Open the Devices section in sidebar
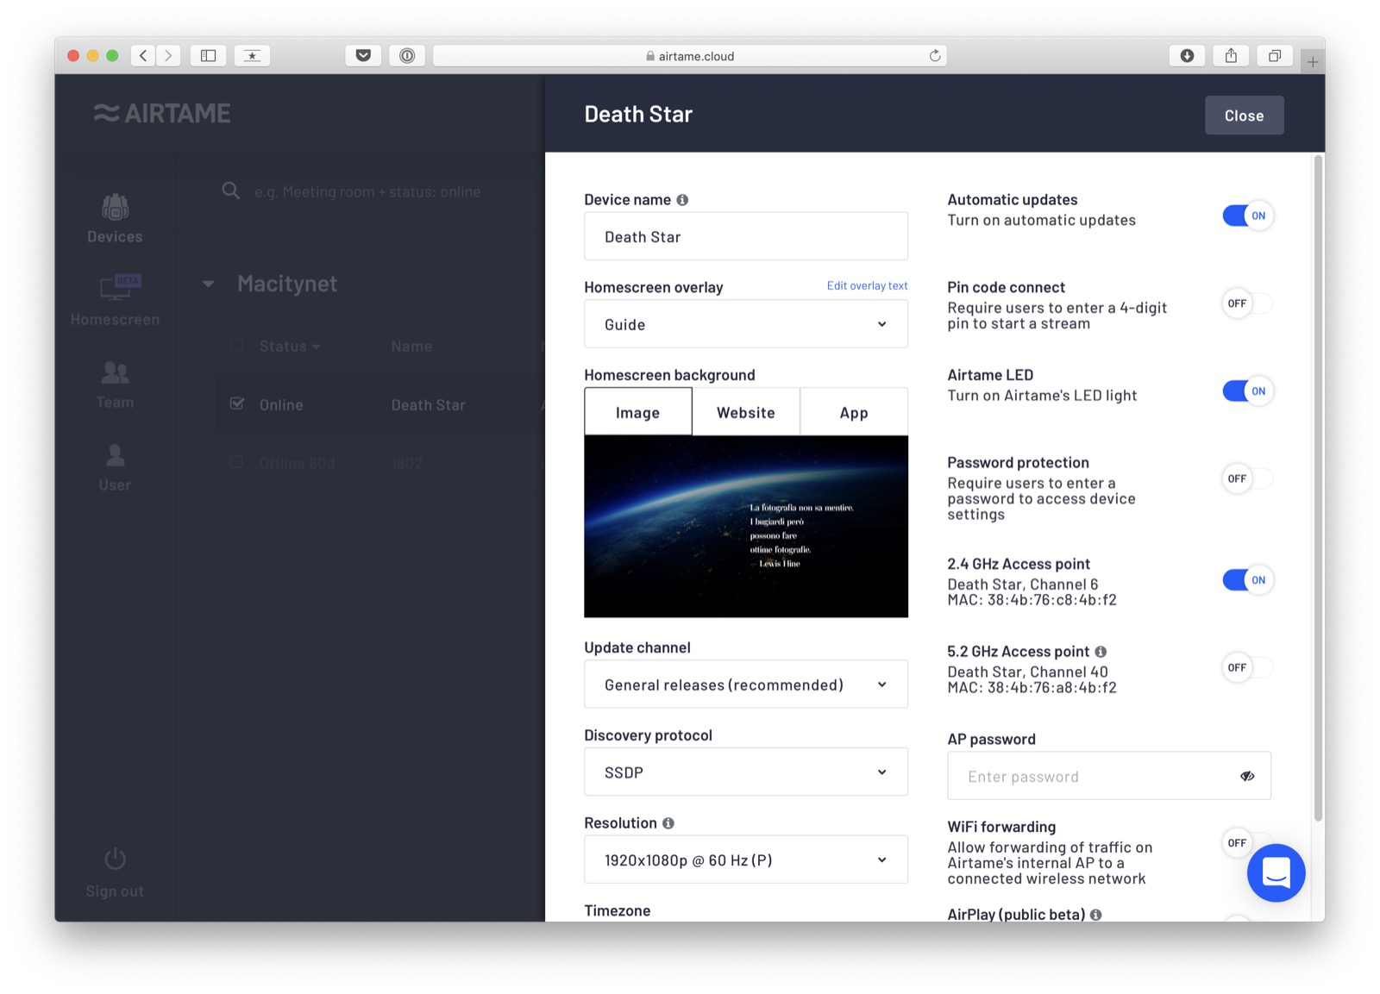This screenshot has height=994, width=1380. point(115,219)
